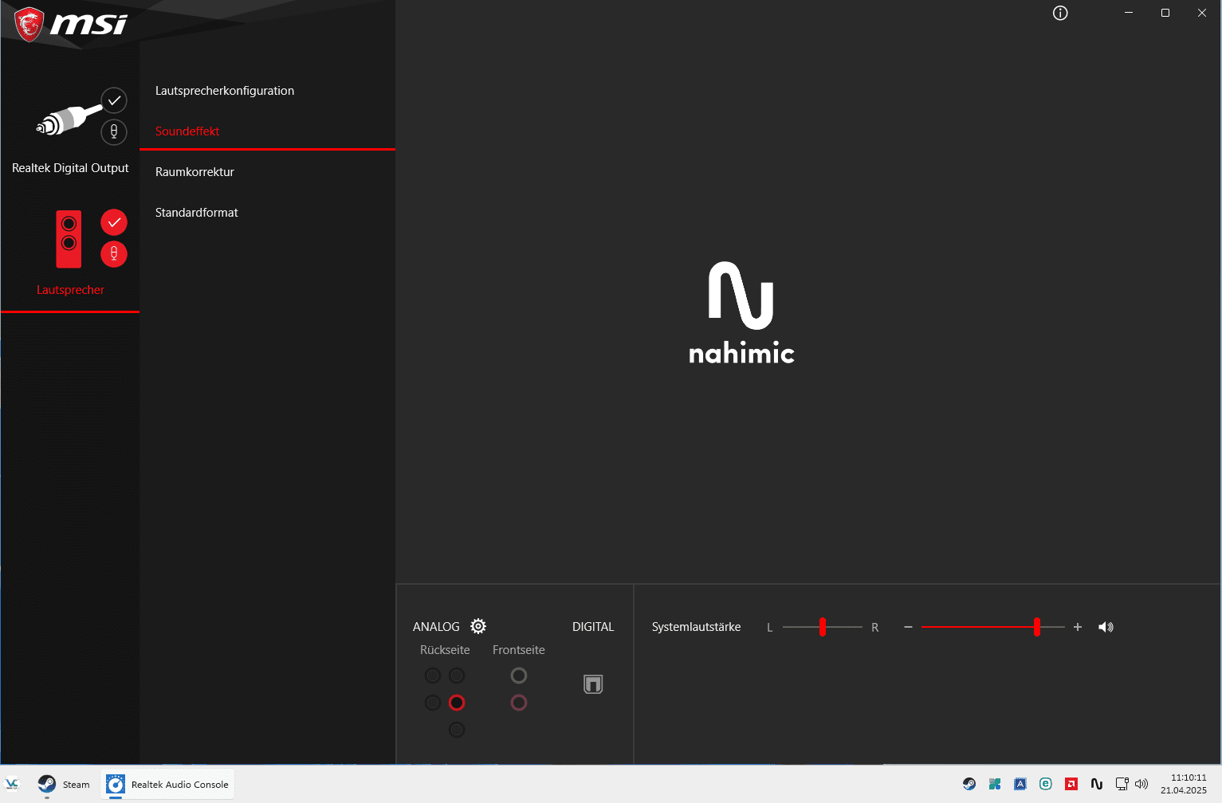Click the digital optical output jack icon
Image resolution: width=1222 pixels, height=803 pixels.
[x=593, y=684]
